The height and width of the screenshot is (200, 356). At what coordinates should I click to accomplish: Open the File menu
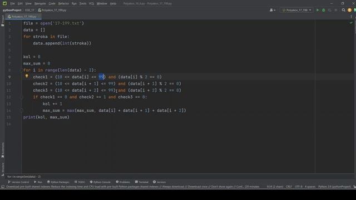[12, 3]
